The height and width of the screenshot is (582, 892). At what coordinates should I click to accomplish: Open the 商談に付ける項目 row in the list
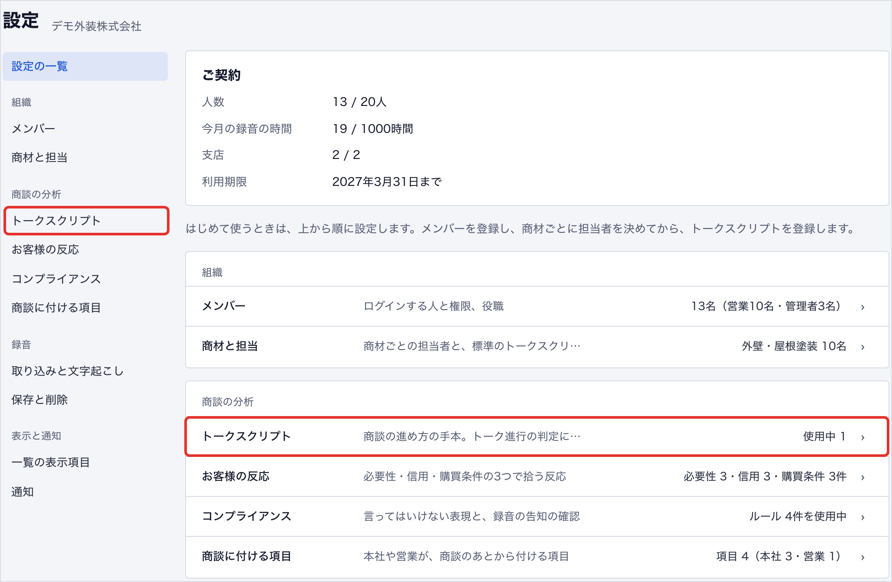coord(537,556)
